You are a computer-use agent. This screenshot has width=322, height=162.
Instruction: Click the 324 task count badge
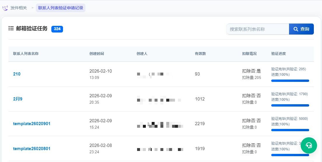click(57, 29)
